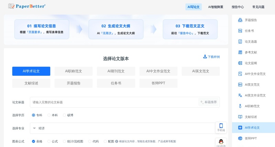
Task: Enable the 公式 option
Action: 49,141
